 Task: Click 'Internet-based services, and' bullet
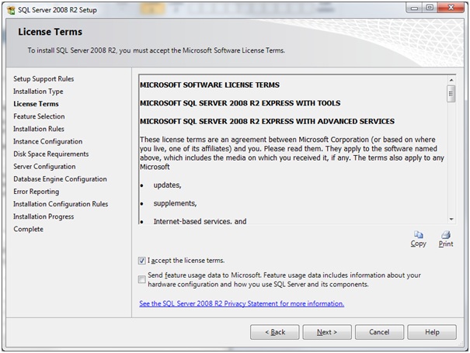pos(200,221)
